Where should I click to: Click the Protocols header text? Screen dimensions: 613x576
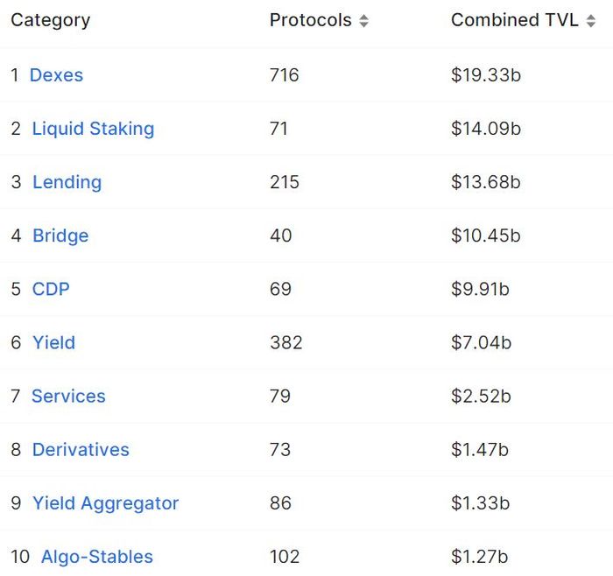(x=311, y=20)
